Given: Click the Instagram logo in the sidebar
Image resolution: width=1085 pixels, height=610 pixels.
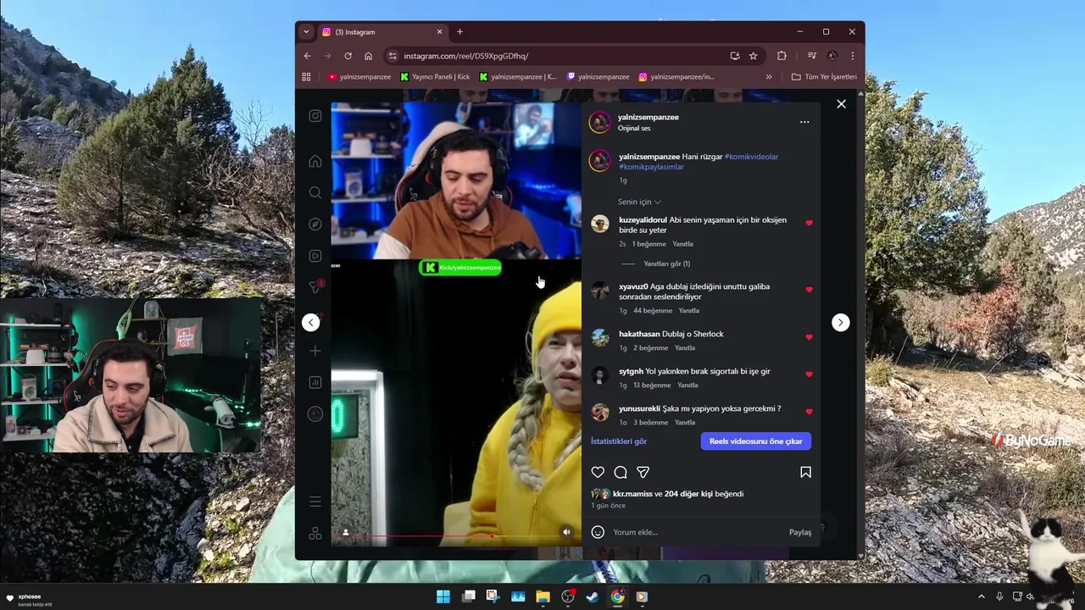Looking at the screenshot, I should click(x=315, y=116).
